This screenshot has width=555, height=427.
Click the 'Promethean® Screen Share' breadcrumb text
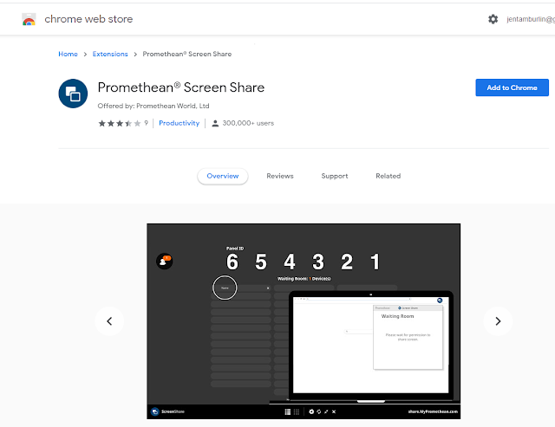pyautogui.click(x=187, y=54)
